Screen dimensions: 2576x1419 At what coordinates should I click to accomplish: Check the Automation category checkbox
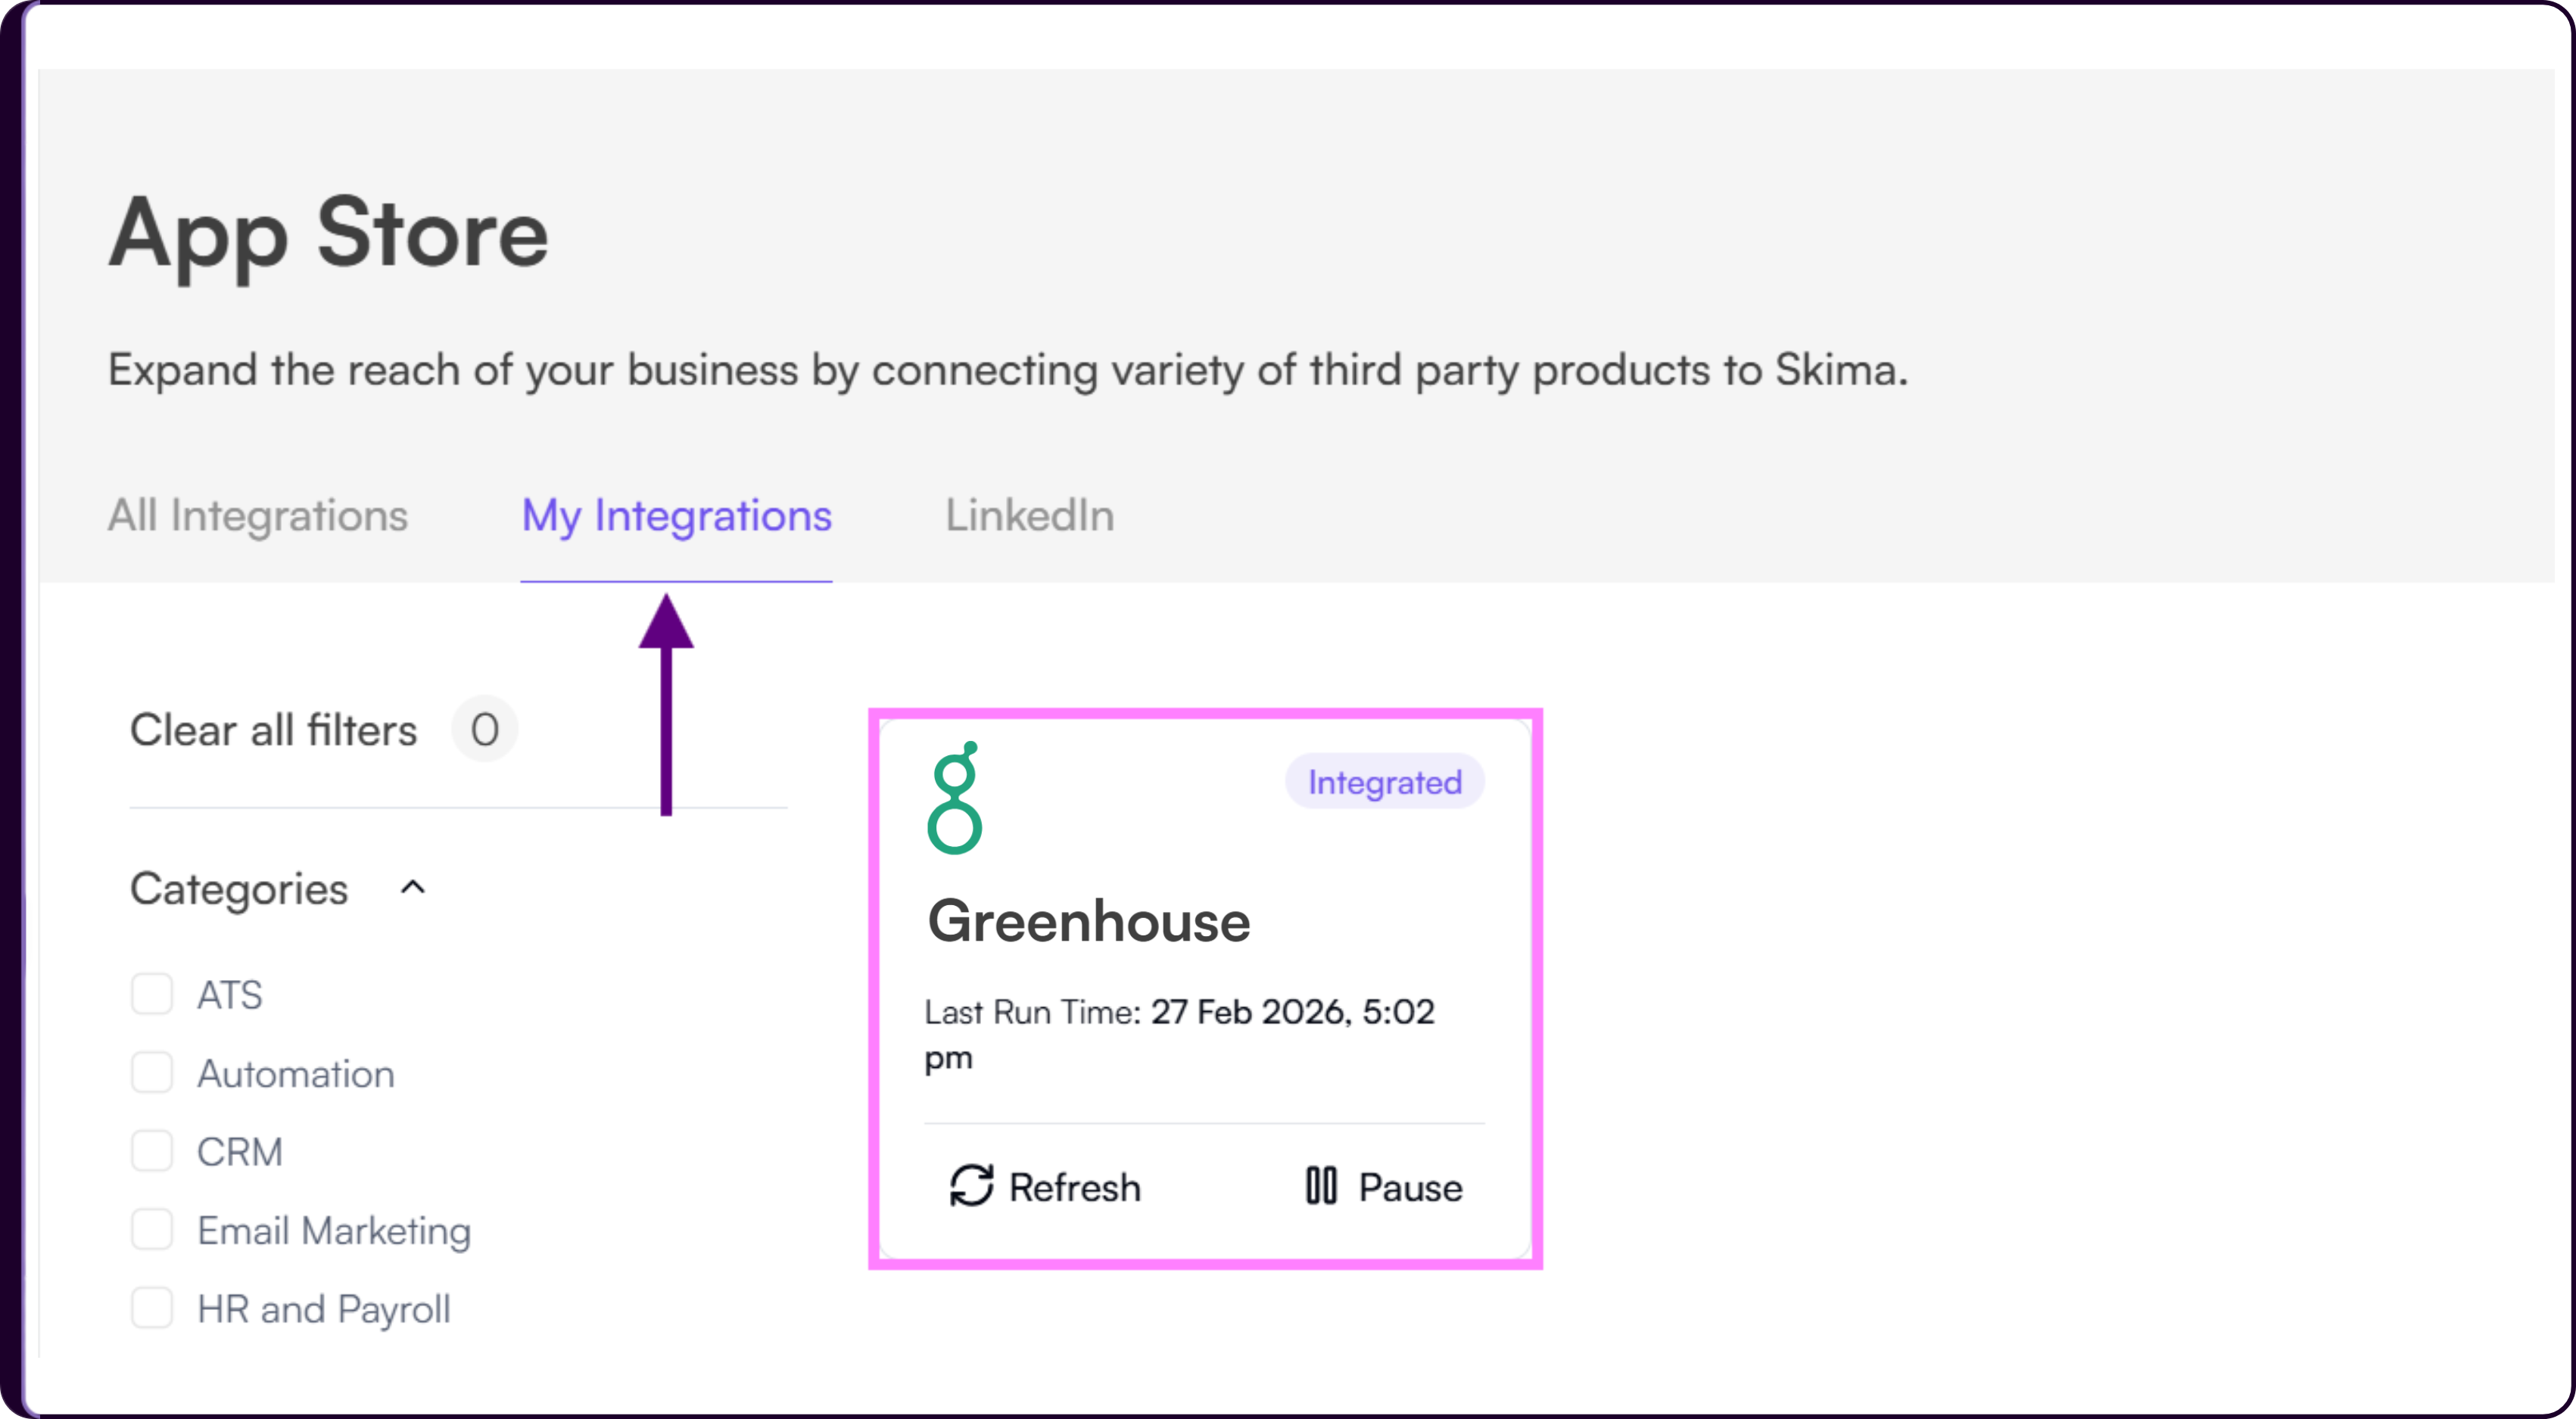click(152, 1073)
